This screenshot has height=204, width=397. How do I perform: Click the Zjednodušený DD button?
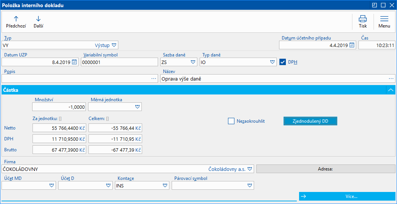point(310,121)
